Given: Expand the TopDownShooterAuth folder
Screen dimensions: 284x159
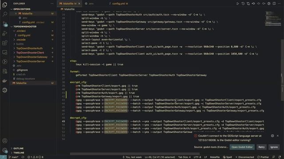Looking at the screenshot, I should click(29, 48).
